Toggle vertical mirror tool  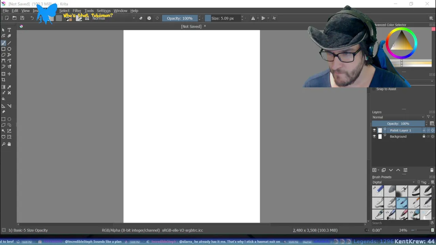(263, 18)
